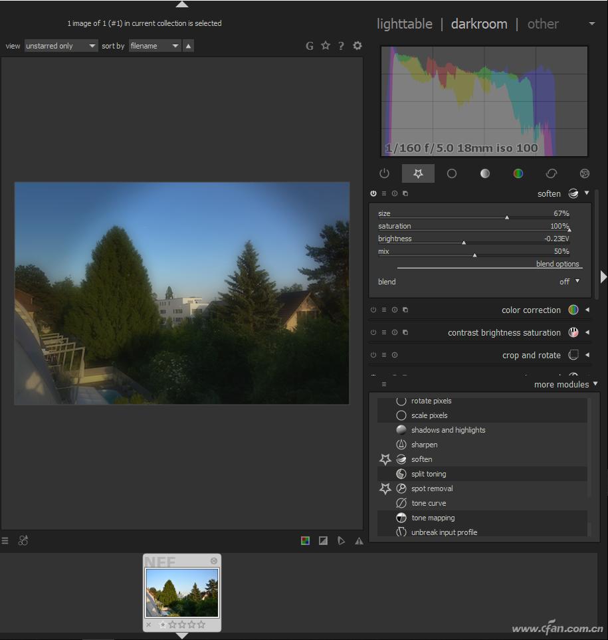The width and height of the screenshot is (608, 640).
Task: Select the favourite modules star group
Action: click(x=418, y=173)
